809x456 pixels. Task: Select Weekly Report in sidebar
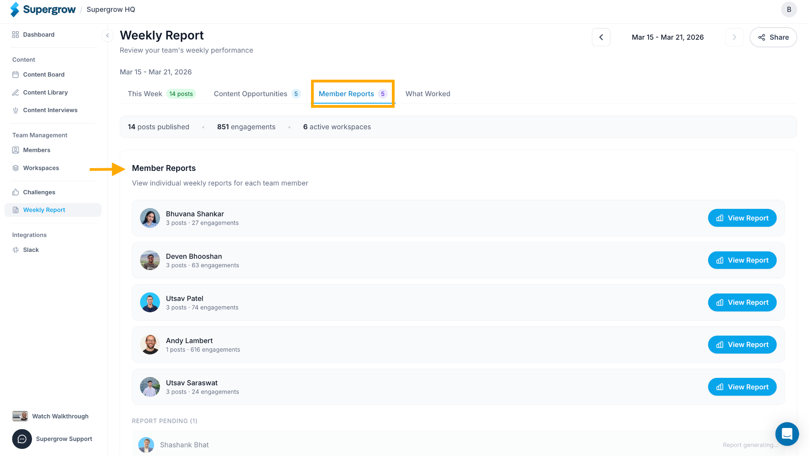tap(53, 210)
